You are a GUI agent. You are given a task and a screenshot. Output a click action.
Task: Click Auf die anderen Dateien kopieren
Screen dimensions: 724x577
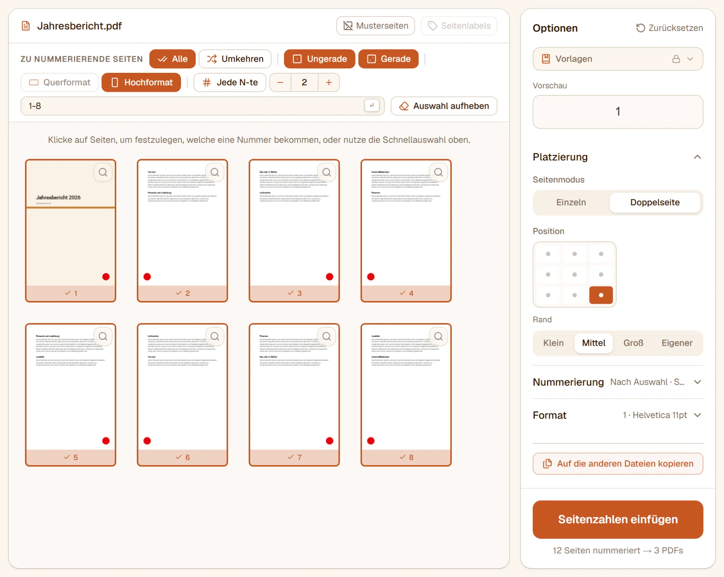click(x=618, y=464)
